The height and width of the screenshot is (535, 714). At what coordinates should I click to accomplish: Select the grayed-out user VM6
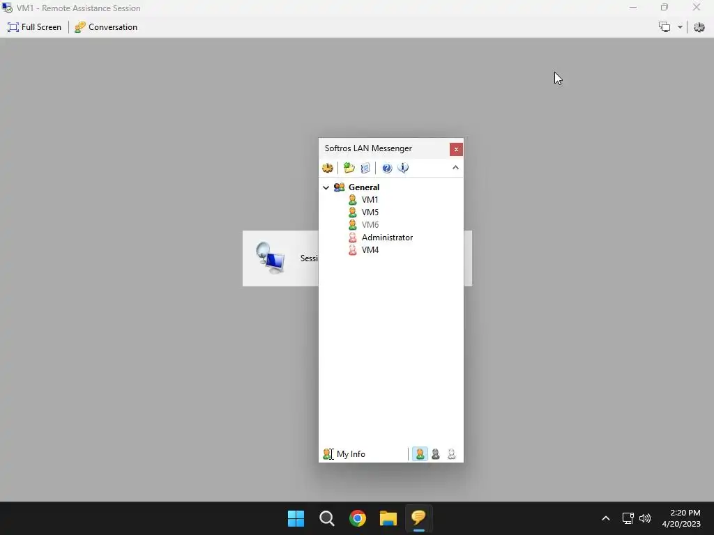(x=370, y=225)
